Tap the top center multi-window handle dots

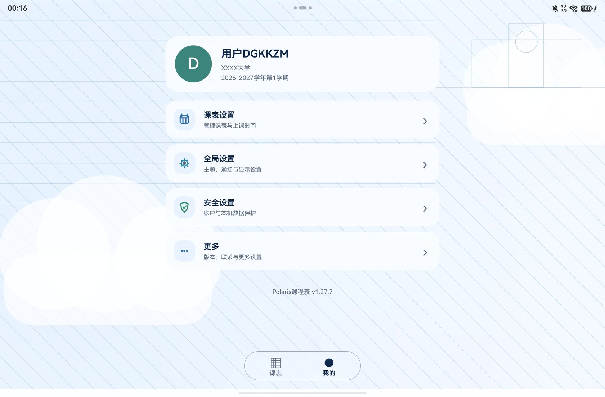point(302,8)
